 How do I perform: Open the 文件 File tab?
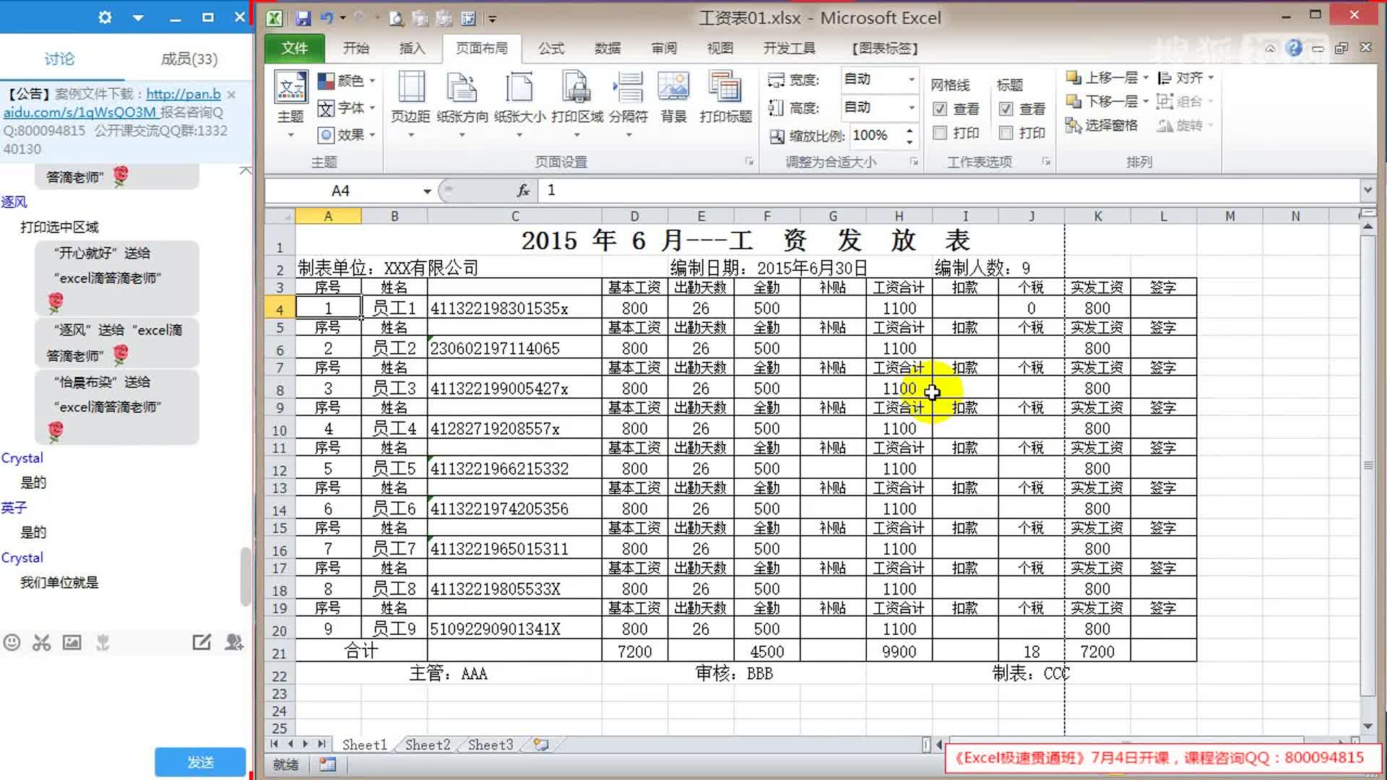point(294,48)
